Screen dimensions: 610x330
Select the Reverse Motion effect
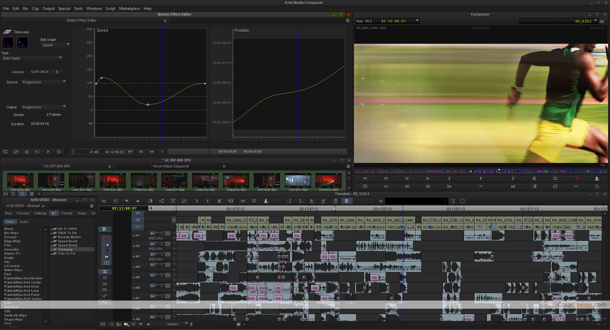(69, 237)
